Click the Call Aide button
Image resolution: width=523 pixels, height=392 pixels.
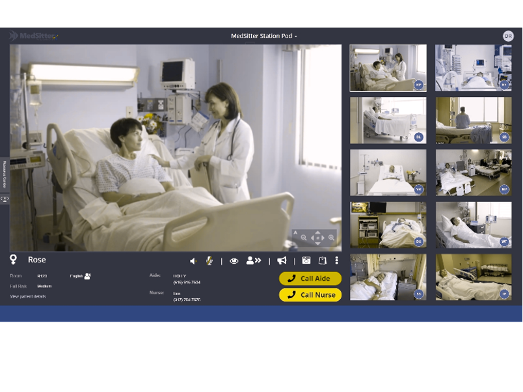tap(310, 279)
